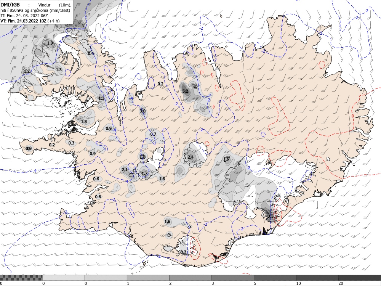This screenshot has width=381, height=286.
Task: Select legend swatch between 1 and 2
Action: pos(148,278)
